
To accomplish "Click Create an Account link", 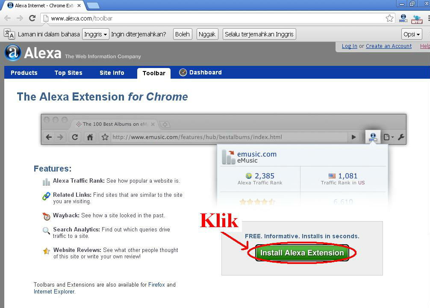I will click(x=389, y=46).
